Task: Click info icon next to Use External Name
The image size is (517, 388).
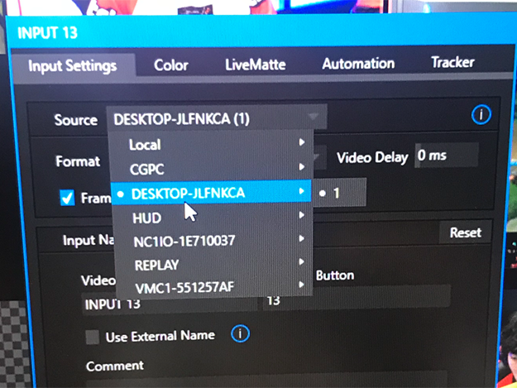Action: [240, 333]
